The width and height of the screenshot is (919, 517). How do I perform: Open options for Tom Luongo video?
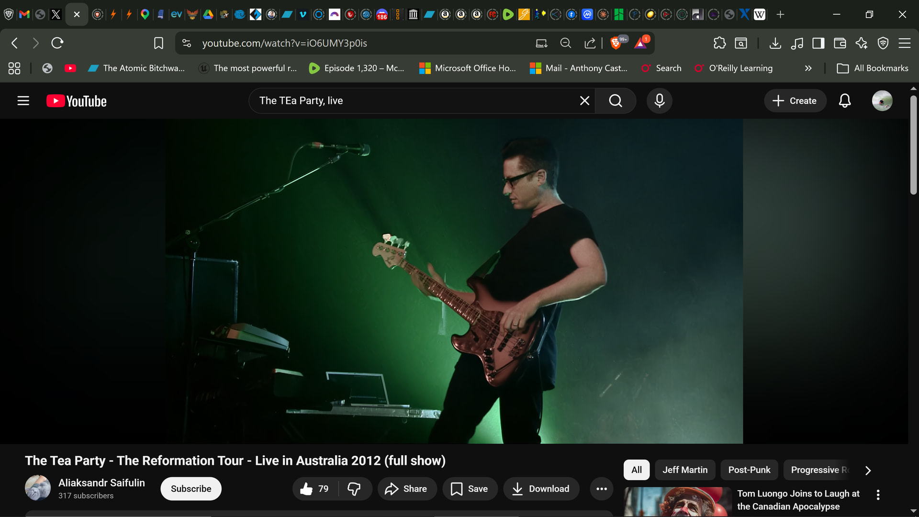[878, 495]
